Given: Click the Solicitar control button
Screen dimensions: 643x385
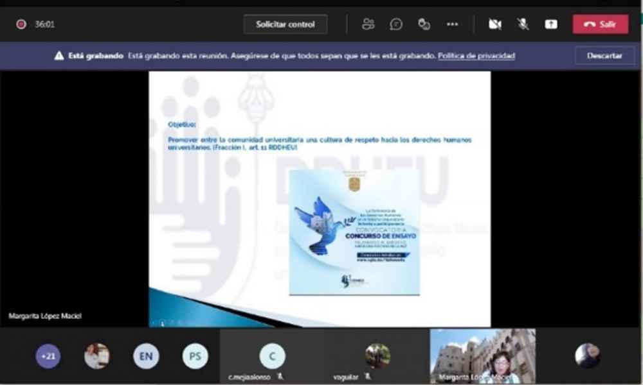Looking at the screenshot, I should coord(285,24).
